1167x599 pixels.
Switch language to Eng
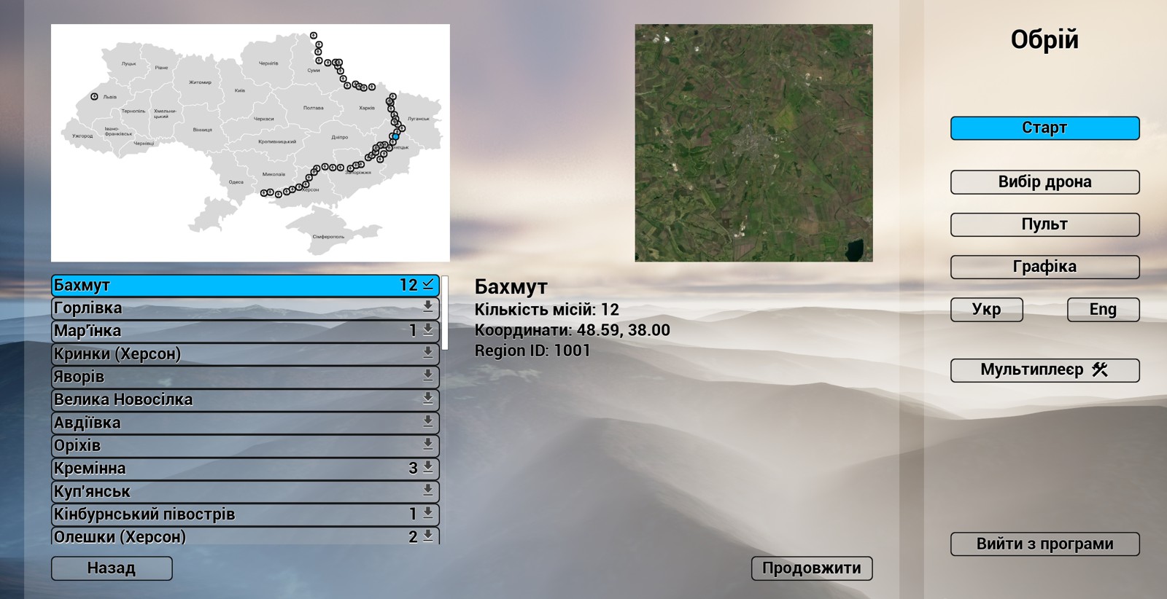pyautogui.click(x=1103, y=310)
